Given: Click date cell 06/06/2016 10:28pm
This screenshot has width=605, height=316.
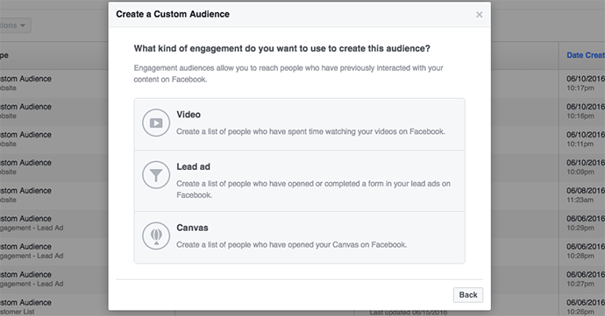Looking at the screenshot, I should [x=586, y=251].
